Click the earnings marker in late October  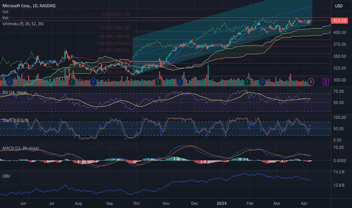pos(158,82)
